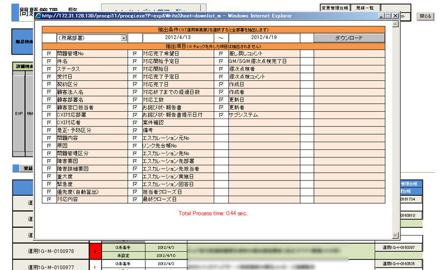Toggle the エスカレーション実施日 checkbox
Viewport: 443px width, 270px height.
pos(135,176)
